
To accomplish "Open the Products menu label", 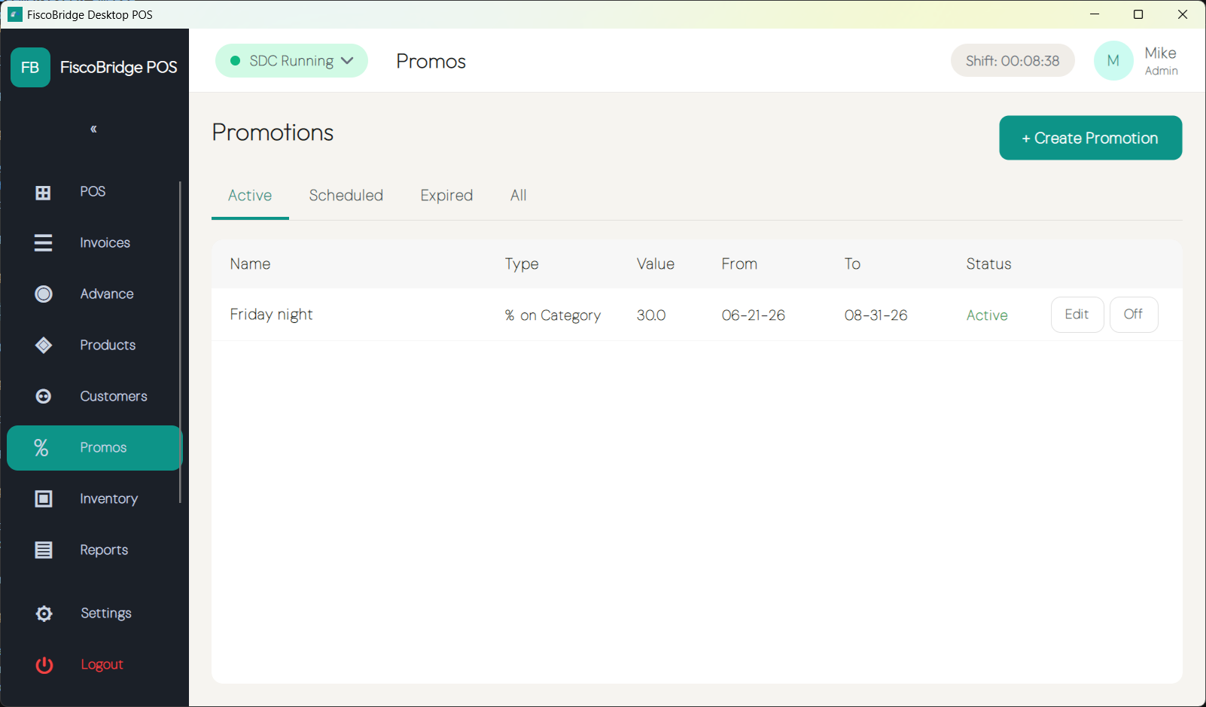I will pyautogui.click(x=108, y=345).
